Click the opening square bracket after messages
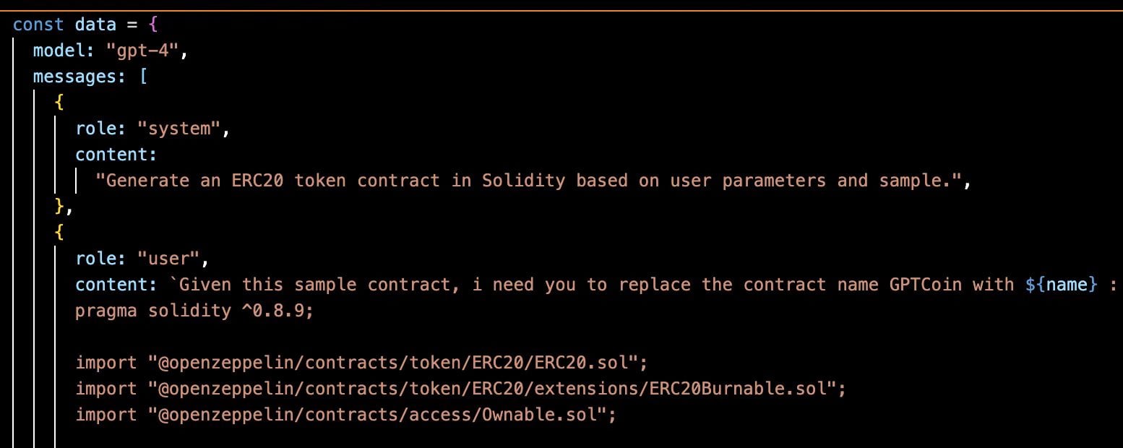 [x=143, y=76]
